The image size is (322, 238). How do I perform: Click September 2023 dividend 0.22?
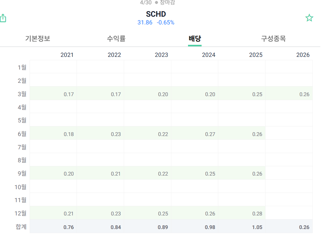coord(163,174)
